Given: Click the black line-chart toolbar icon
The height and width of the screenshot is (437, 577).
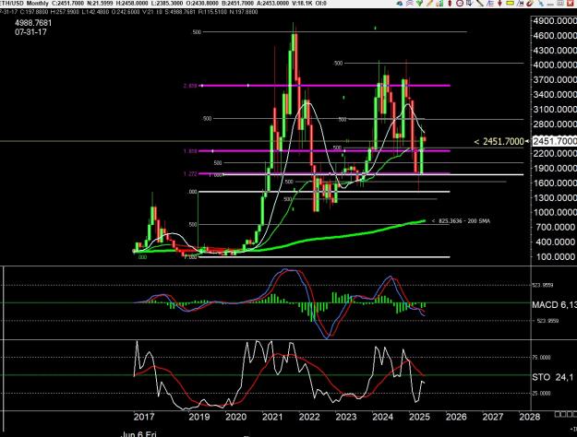Looking at the screenshot, I should pos(520,3).
